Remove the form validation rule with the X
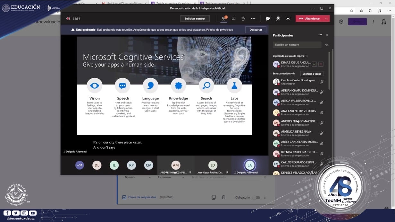This screenshot has width=395, height=222. (x=265, y=177)
